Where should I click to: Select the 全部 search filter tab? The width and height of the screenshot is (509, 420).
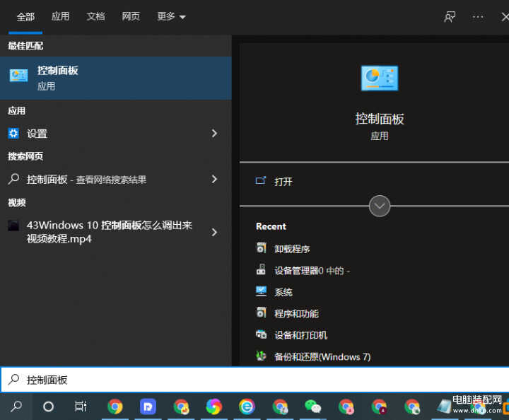[x=25, y=16]
